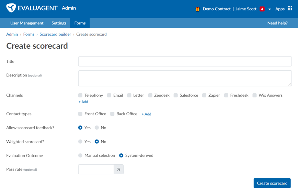
Task: Click the EvaluAgent logo icon
Action: (x=11, y=8)
